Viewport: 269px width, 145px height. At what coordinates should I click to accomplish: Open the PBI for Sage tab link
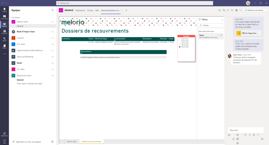tap(249, 33)
